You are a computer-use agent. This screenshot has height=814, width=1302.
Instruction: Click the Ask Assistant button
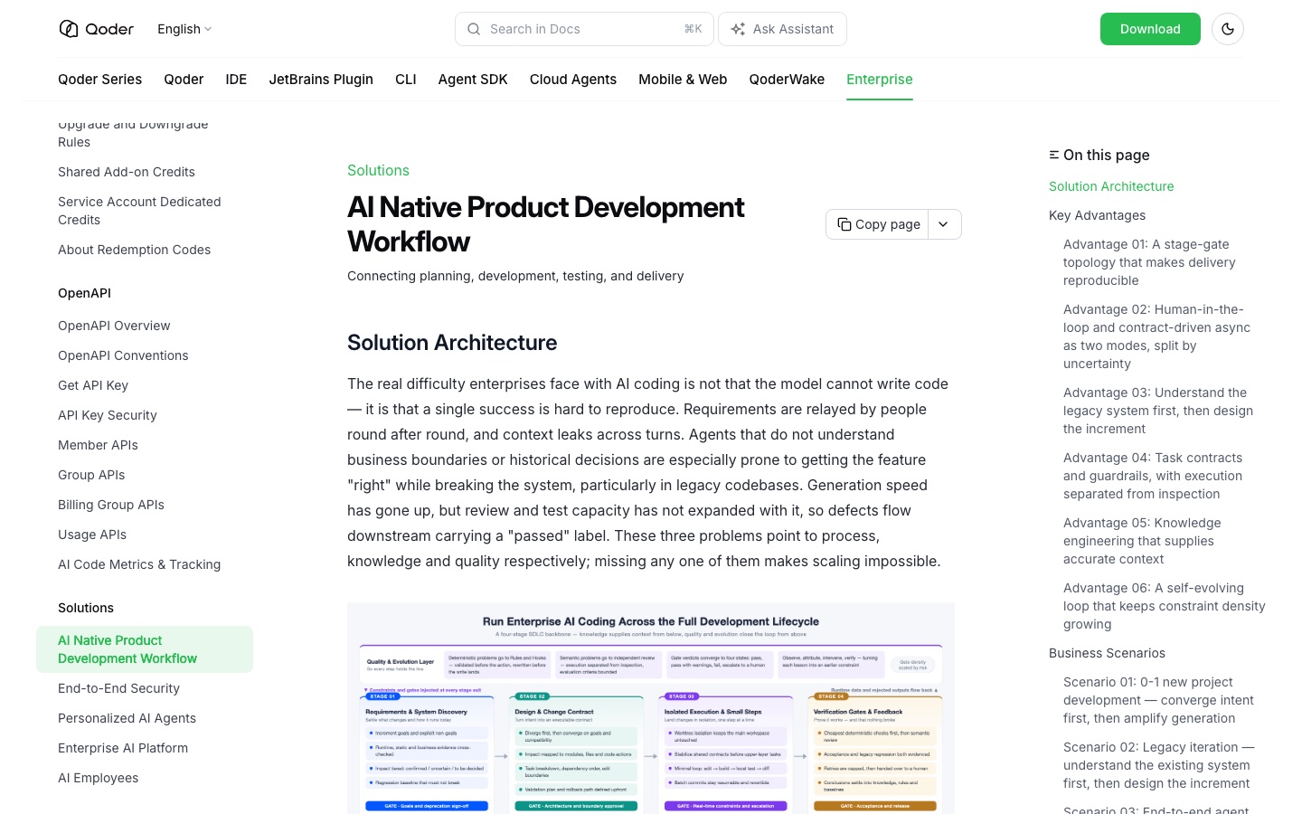(782, 29)
